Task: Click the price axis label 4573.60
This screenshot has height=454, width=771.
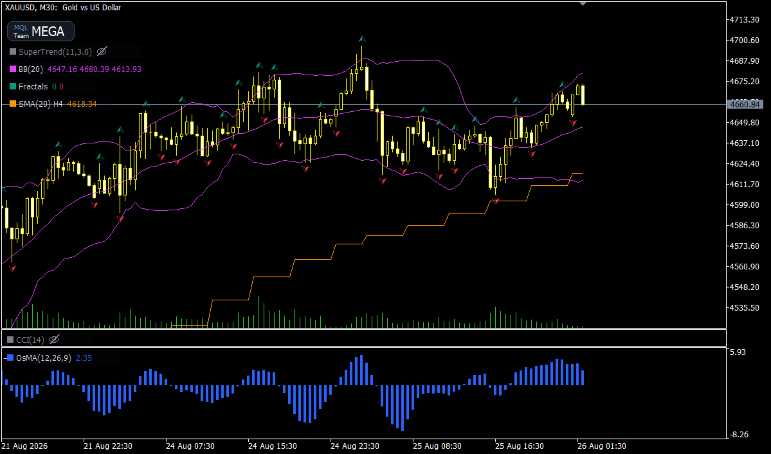Action: 745,246
